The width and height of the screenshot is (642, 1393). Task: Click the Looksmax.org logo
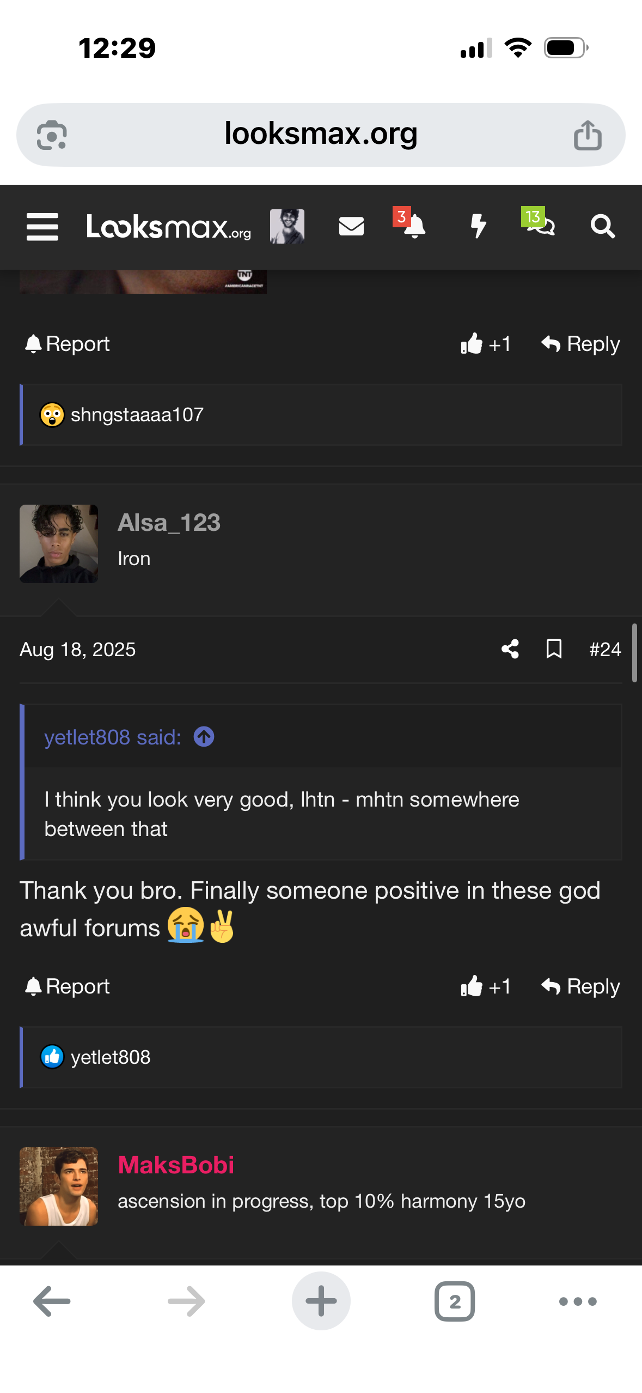(169, 227)
